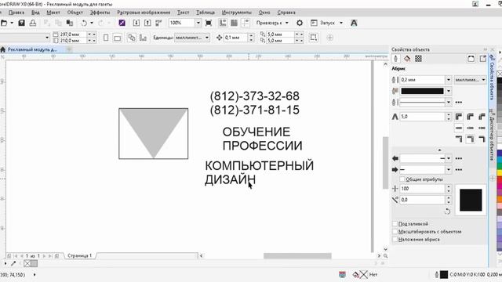The width and height of the screenshot is (502, 282).
Task: Open the 'Макет' menu
Action: coord(53,13)
